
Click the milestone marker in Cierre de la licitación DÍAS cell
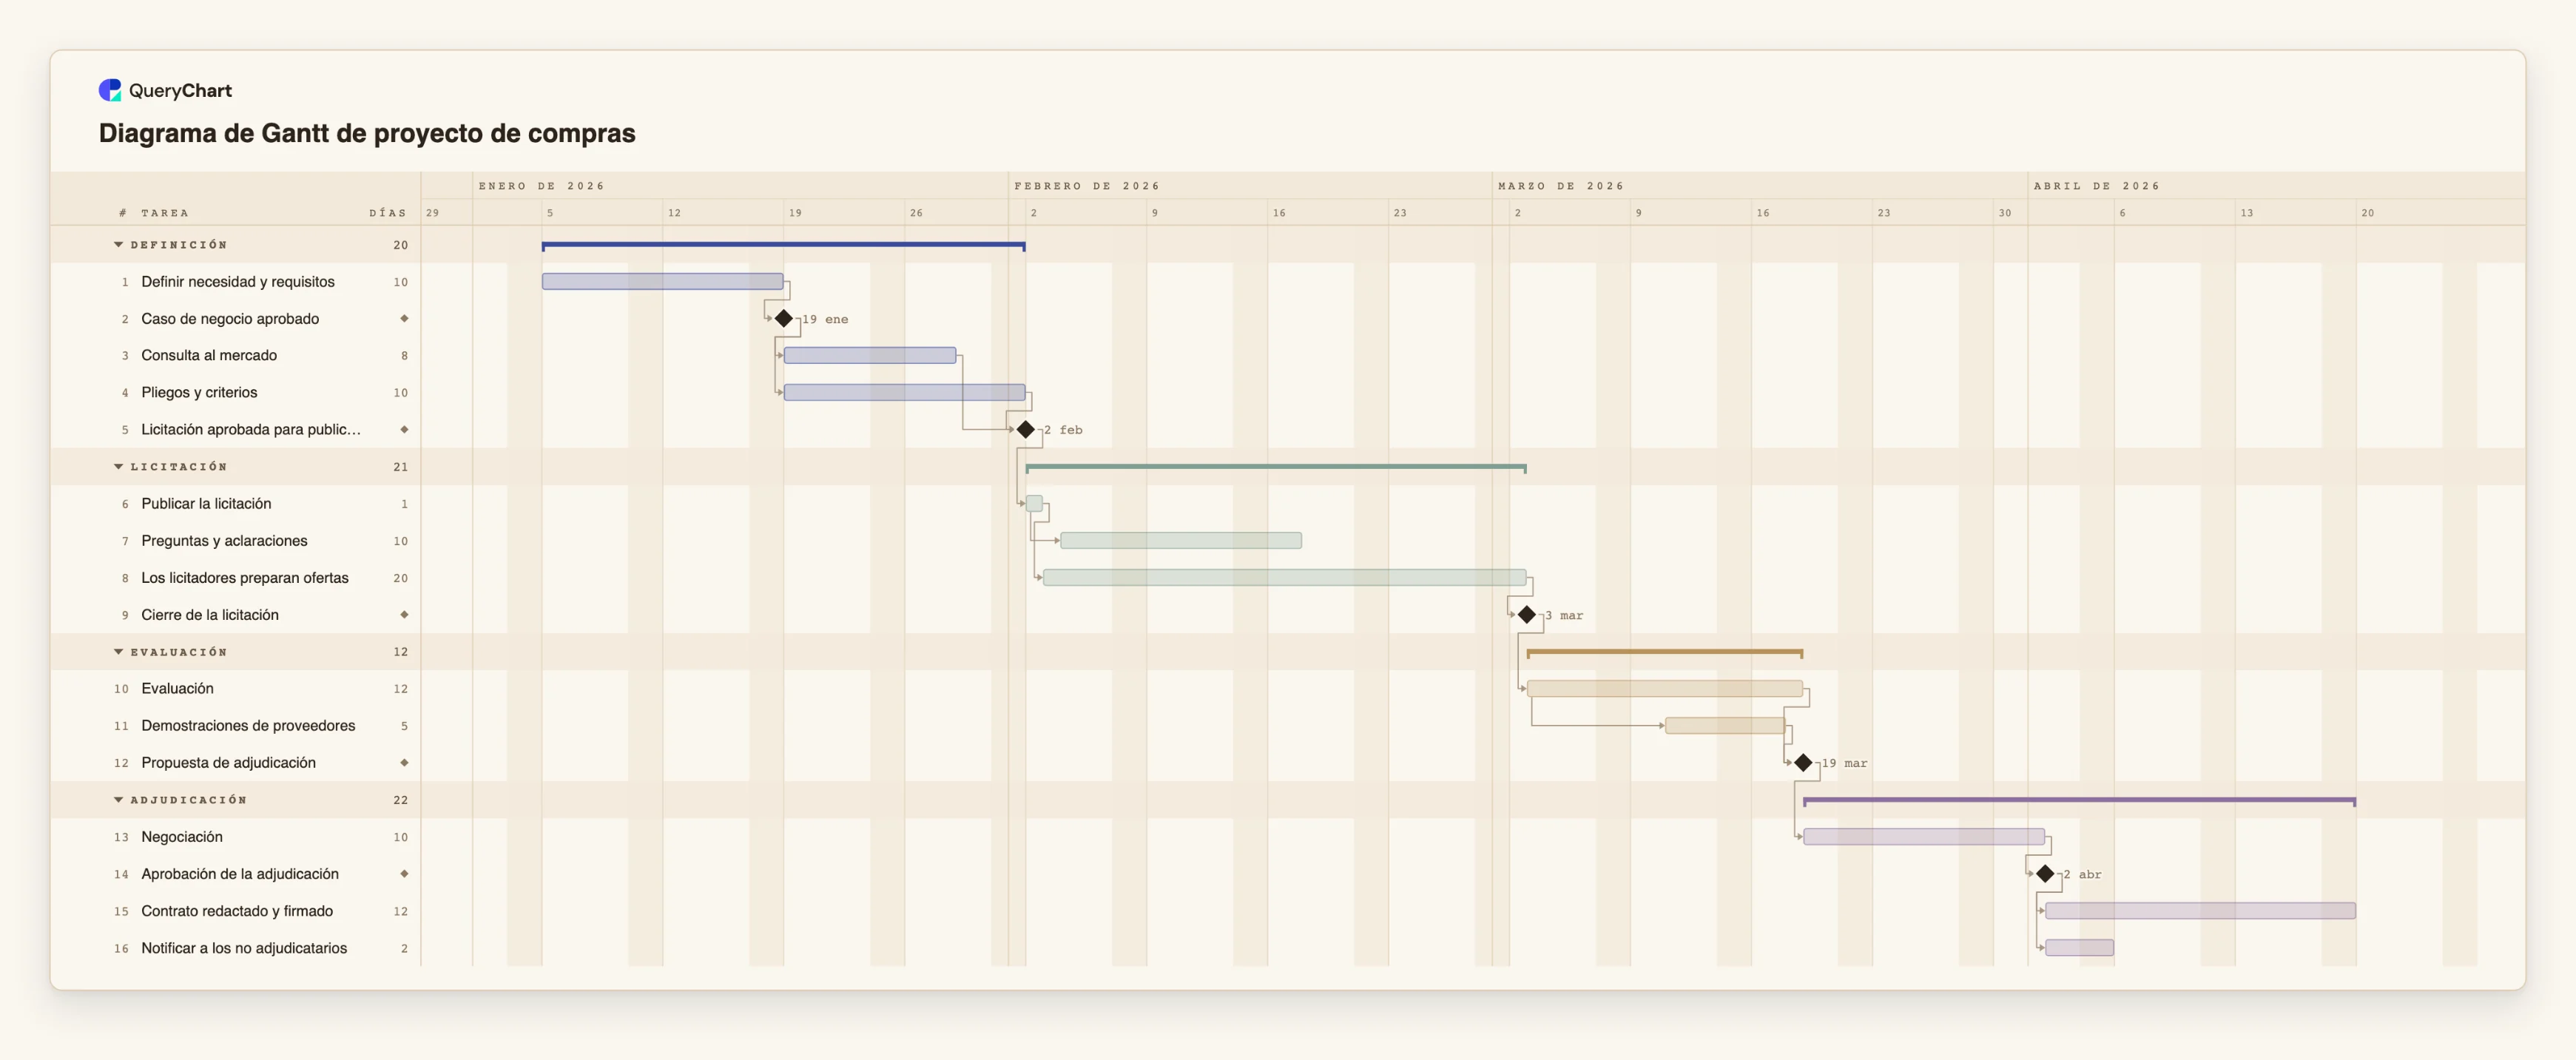pyautogui.click(x=404, y=615)
